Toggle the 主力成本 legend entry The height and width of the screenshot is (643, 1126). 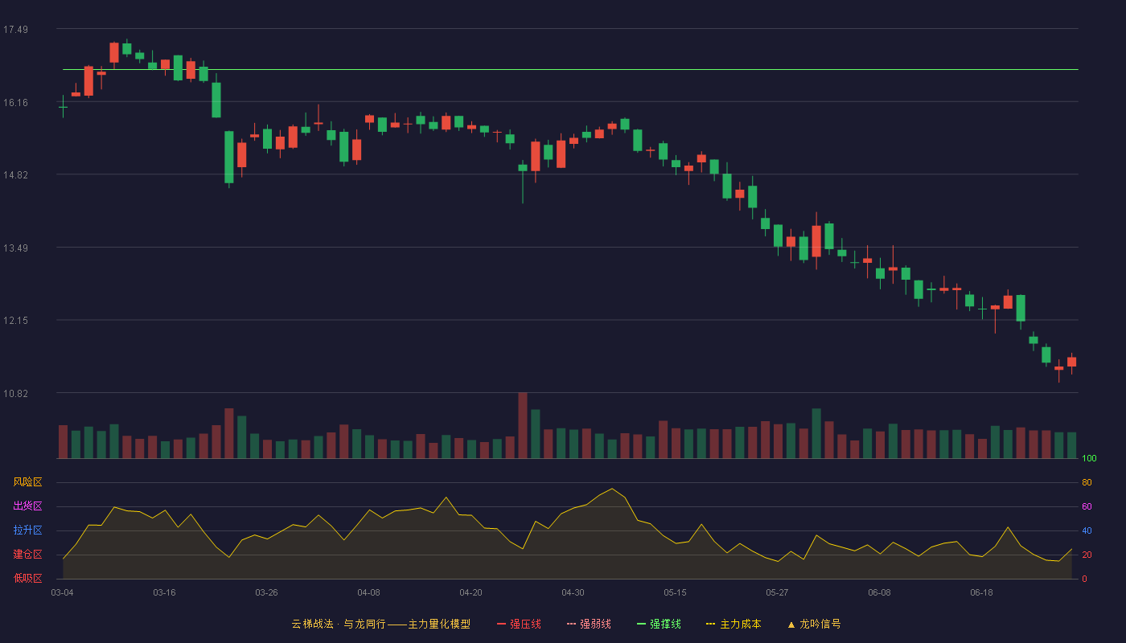coord(734,624)
